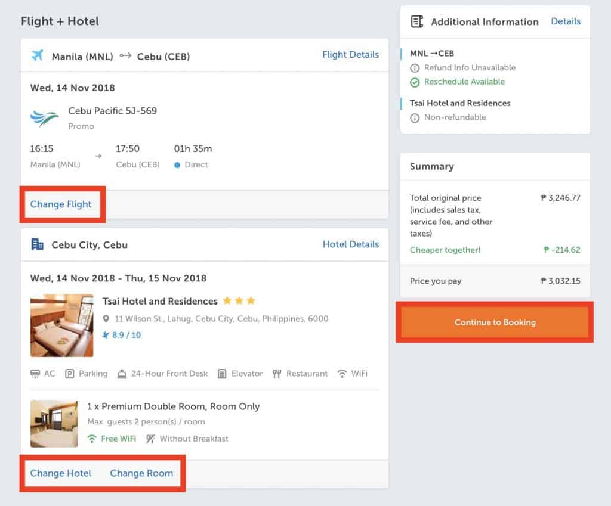The height and width of the screenshot is (506, 611).
Task: Click the Parking amenity icon
Action: (x=69, y=374)
